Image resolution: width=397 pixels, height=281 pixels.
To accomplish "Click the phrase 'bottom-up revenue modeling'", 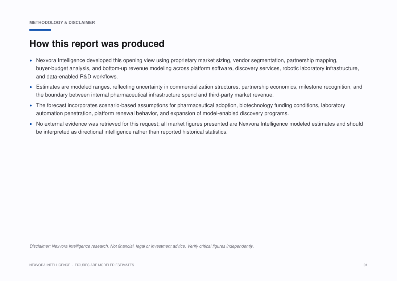I will pos(137,69).
